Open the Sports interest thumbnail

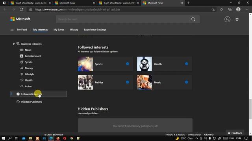[x=85, y=64]
